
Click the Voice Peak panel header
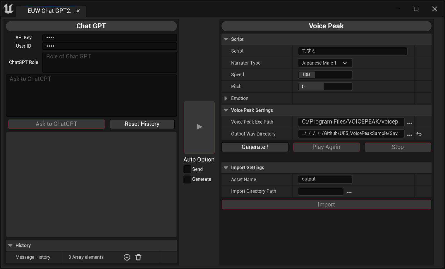326,26
